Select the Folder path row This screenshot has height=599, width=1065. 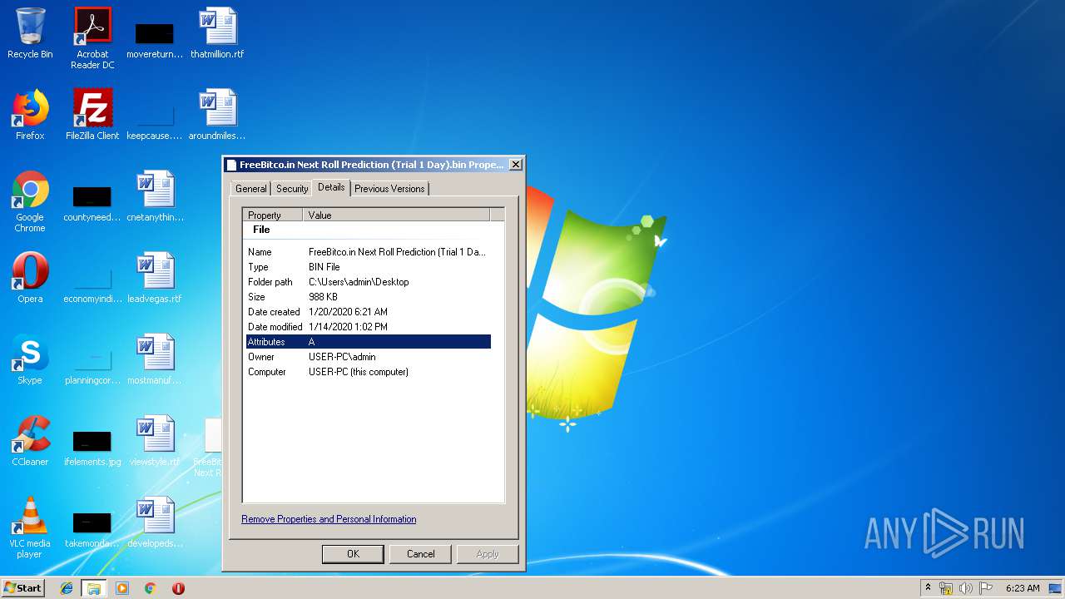click(x=368, y=282)
